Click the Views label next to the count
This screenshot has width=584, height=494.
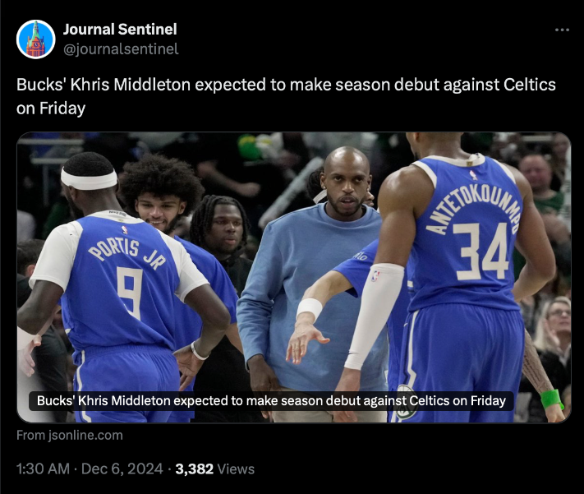pyautogui.click(x=236, y=469)
